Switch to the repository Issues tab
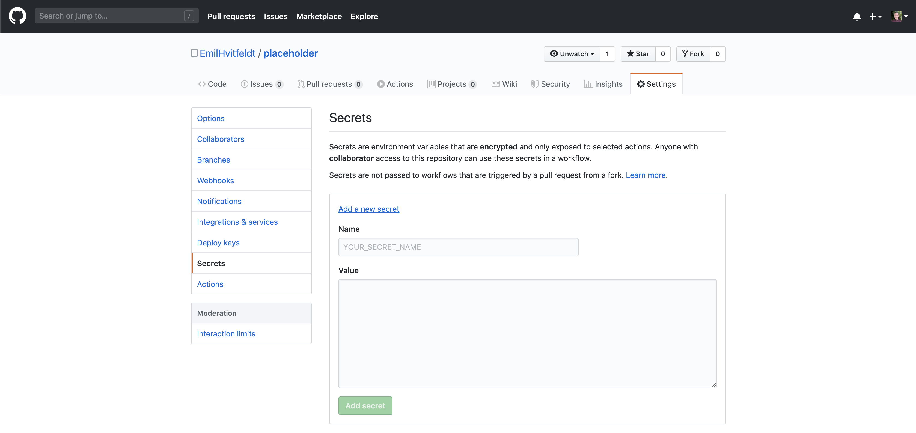The image size is (916, 433). [262, 84]
